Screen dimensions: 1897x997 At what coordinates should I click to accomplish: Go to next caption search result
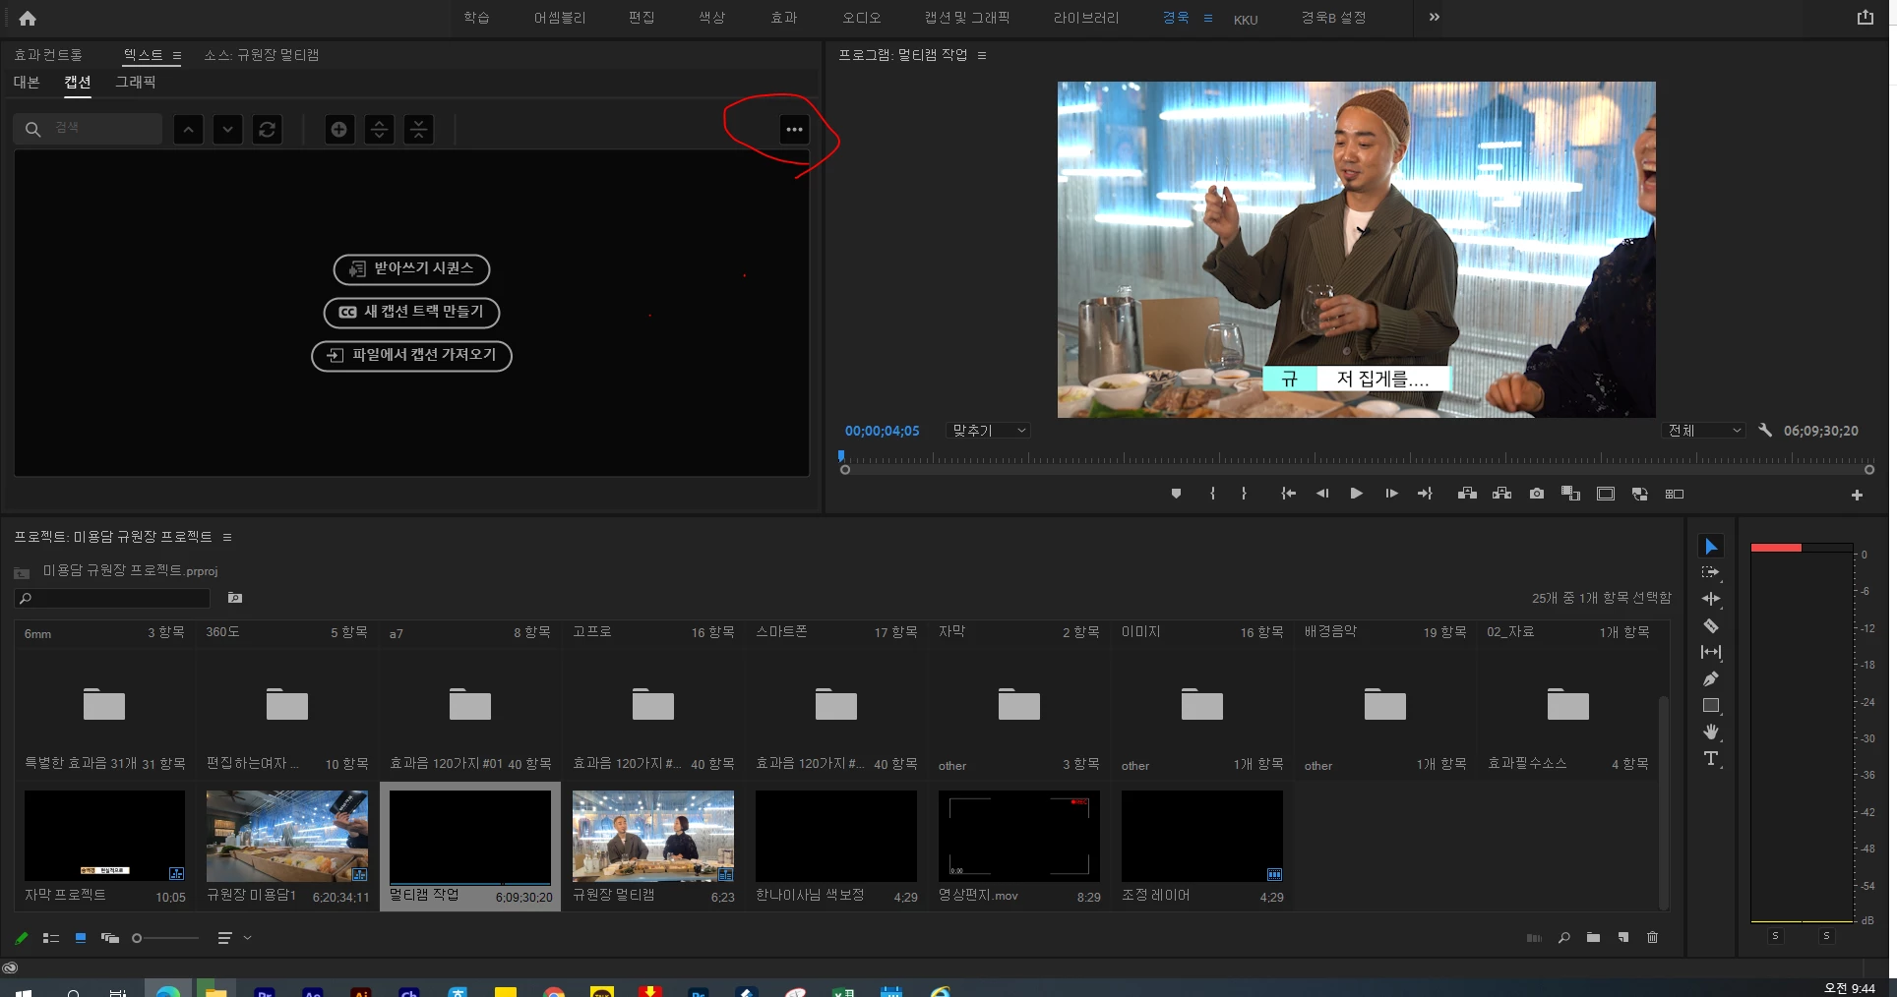click(x=228, y=130)
